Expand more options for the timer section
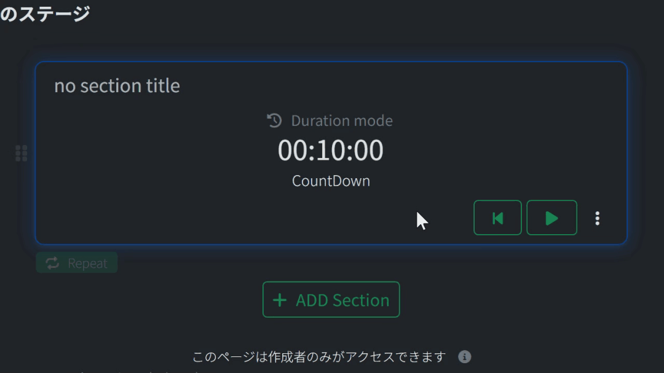The height and width of the screenshot is (373, 664). [597, 218]
